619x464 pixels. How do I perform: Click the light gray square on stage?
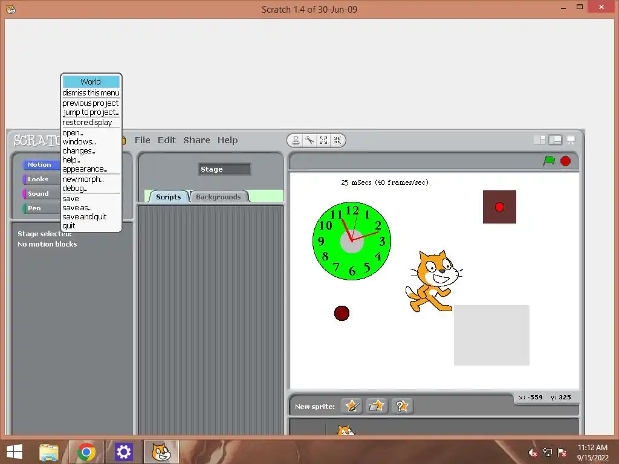tap(491, 335)
